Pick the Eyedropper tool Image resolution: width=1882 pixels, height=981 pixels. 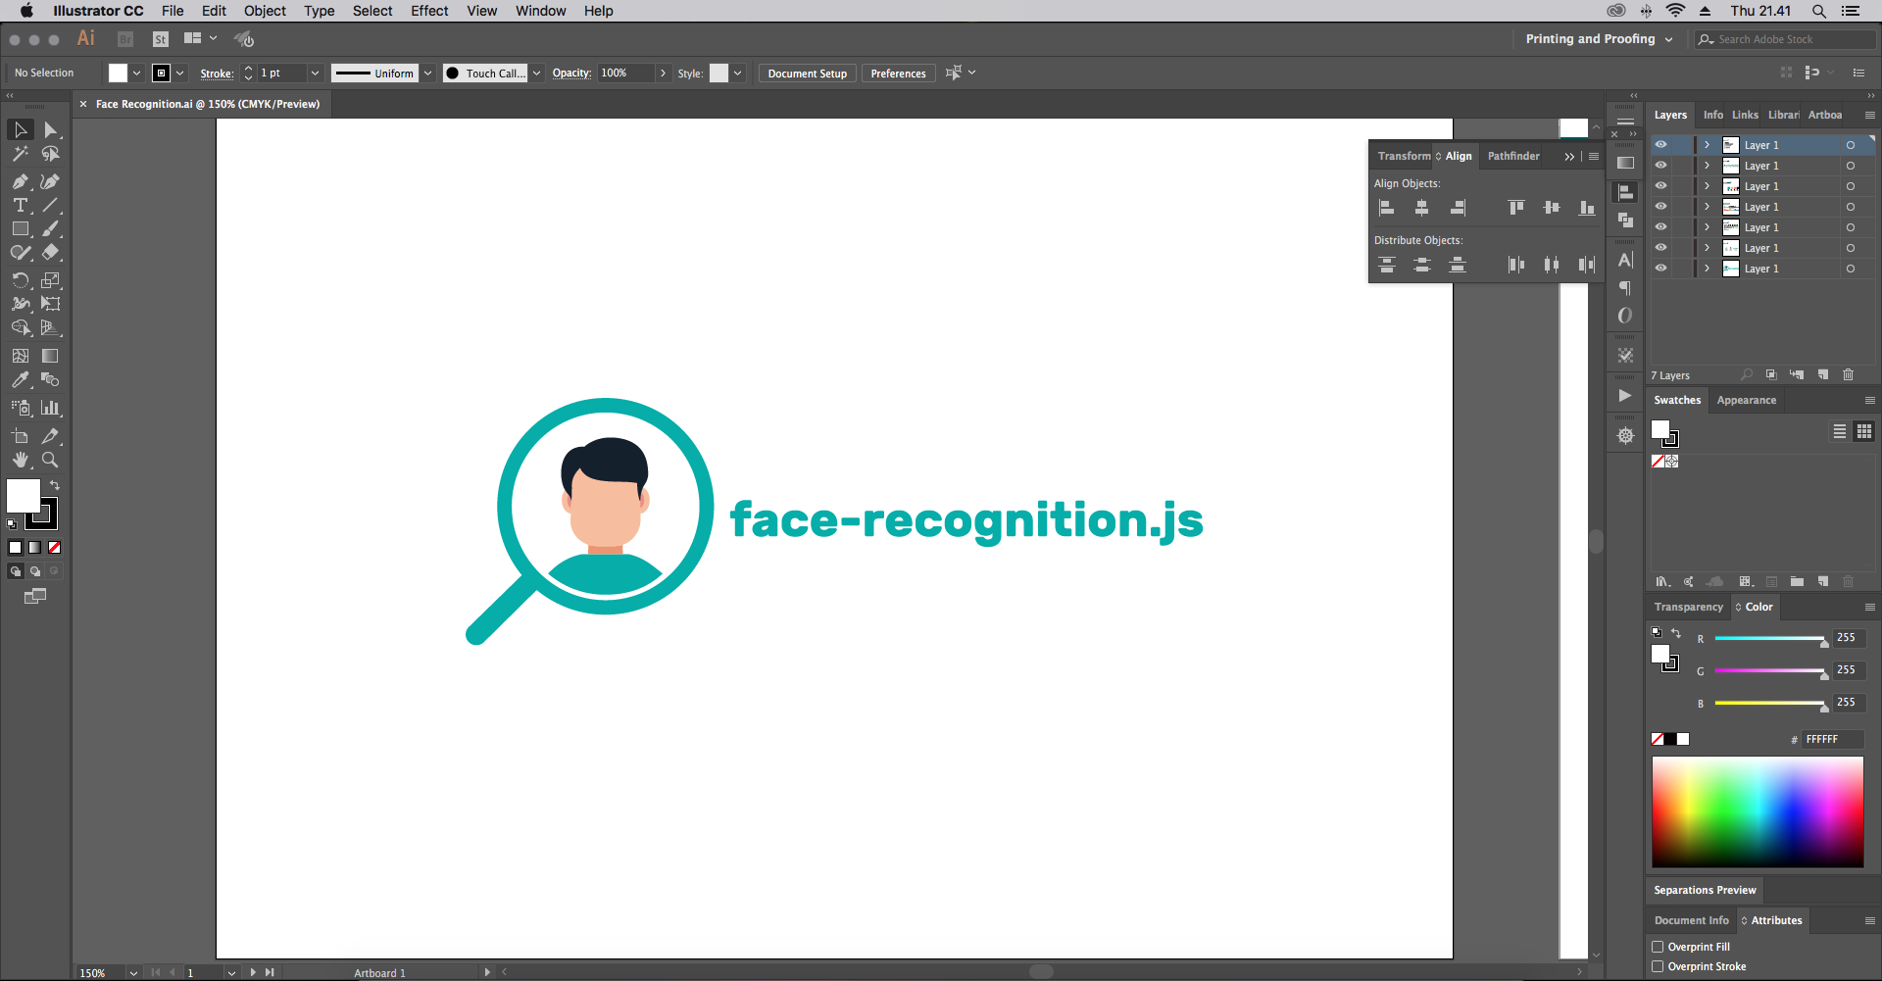pos(20,379)
